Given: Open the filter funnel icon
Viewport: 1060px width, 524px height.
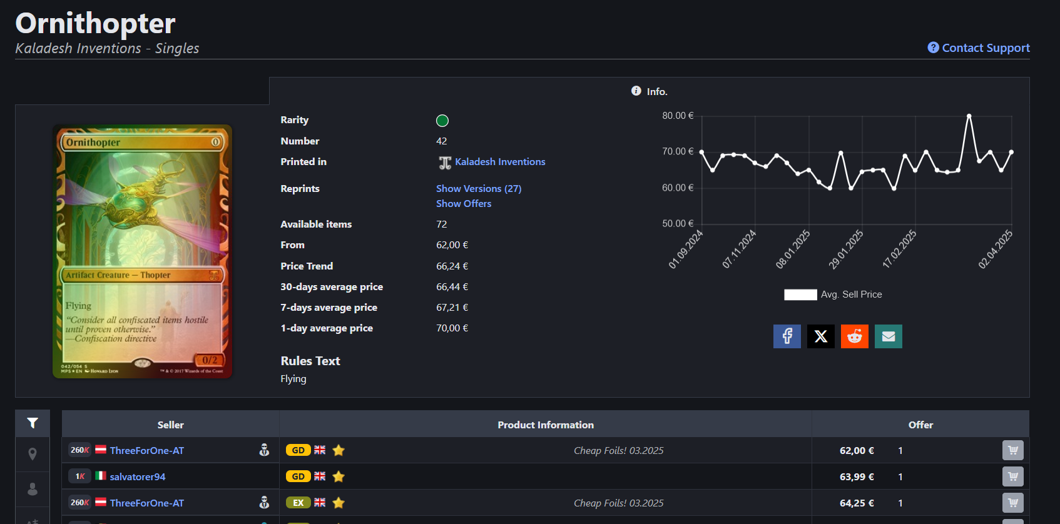Looking at the screenshot, I should pyautogui.click(x=33, y=423).
